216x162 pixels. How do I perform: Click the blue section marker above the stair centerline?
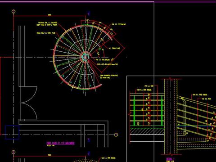click(x=89, y=13)
